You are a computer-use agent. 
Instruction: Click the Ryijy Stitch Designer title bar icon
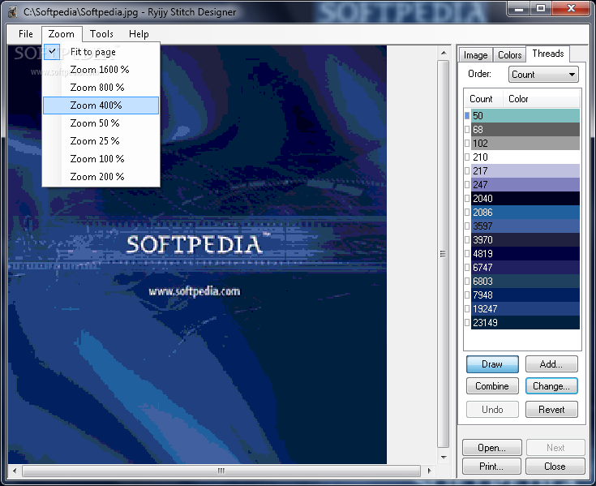(x=12, y=12)
